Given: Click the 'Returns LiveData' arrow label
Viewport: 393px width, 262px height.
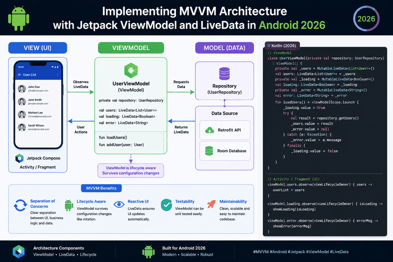Looking at the screenshot, I should tap(181, 130).
